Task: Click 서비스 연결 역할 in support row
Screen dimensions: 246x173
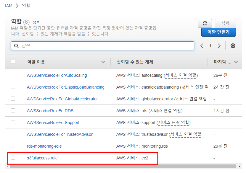Action: (173, 123)
